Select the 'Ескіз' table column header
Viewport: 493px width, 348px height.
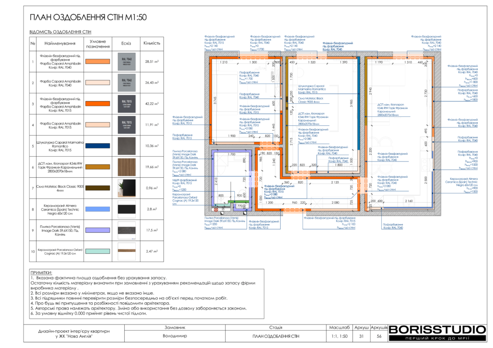tap(127, 44)
